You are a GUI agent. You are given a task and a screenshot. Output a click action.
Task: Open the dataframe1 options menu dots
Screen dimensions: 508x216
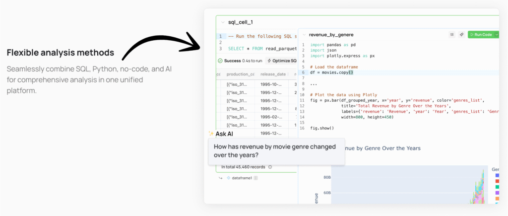click(255, 178)
